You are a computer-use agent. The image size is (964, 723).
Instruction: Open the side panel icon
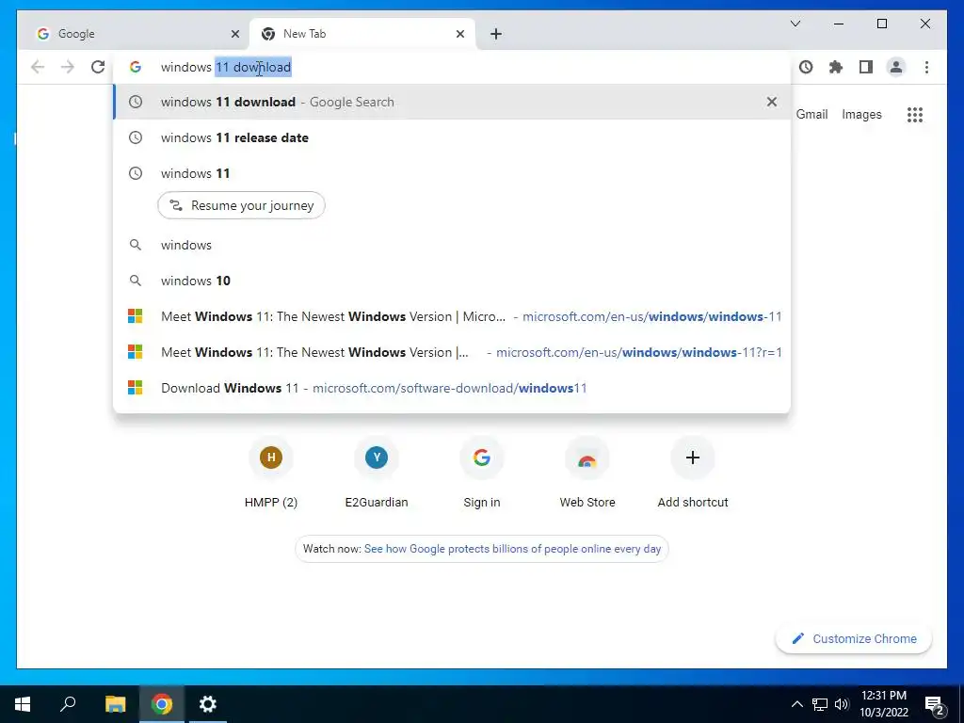pyautogui.click(x=866, y=67)
